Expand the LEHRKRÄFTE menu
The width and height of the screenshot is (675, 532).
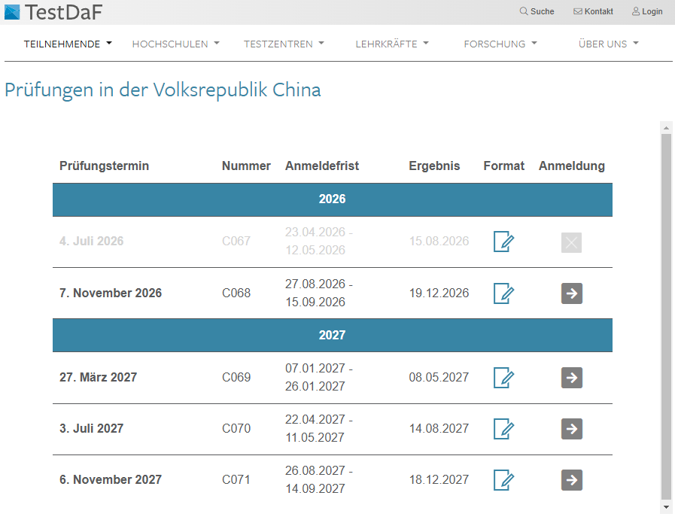(x=392, y=44)
